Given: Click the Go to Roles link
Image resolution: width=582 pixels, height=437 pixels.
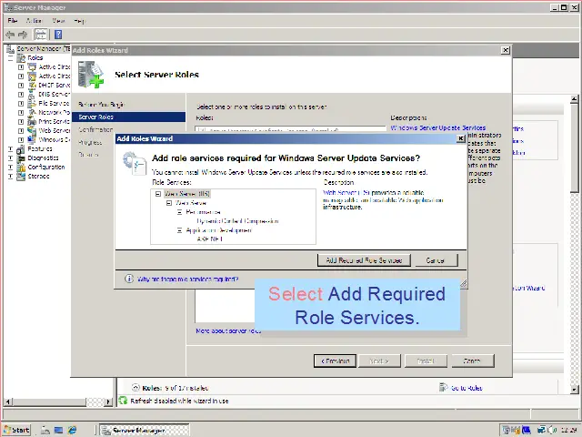Looking at the screenshot, I should click(466, 388).
